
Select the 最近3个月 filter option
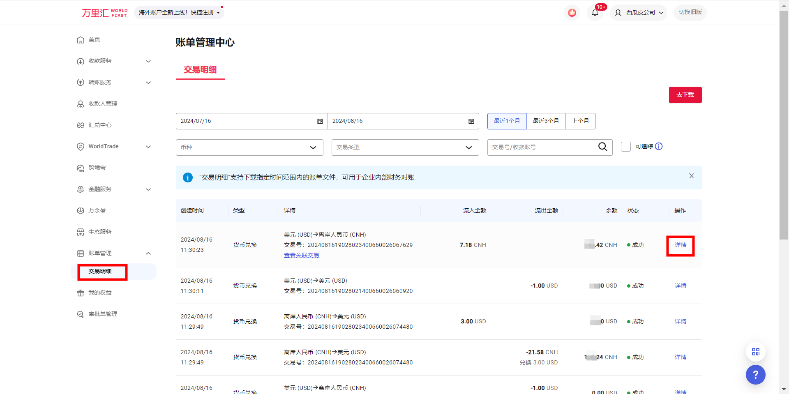click(x=546, y=121)
